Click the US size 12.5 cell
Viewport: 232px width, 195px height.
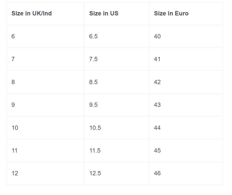(x=95, y=173)
